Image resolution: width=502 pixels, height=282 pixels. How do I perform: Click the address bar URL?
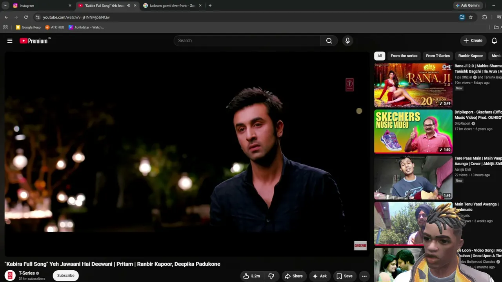tap(76, 17)
